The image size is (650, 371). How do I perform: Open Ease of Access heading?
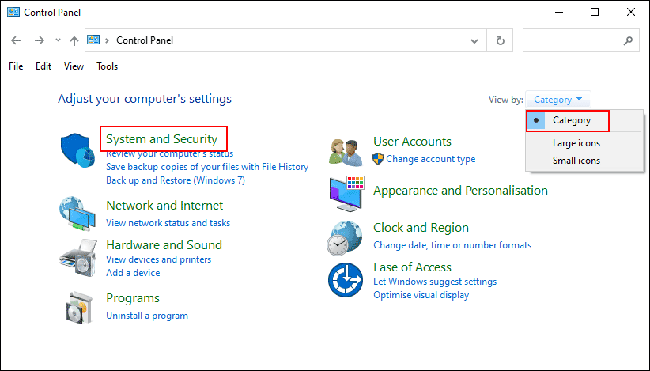click(412, 267)
